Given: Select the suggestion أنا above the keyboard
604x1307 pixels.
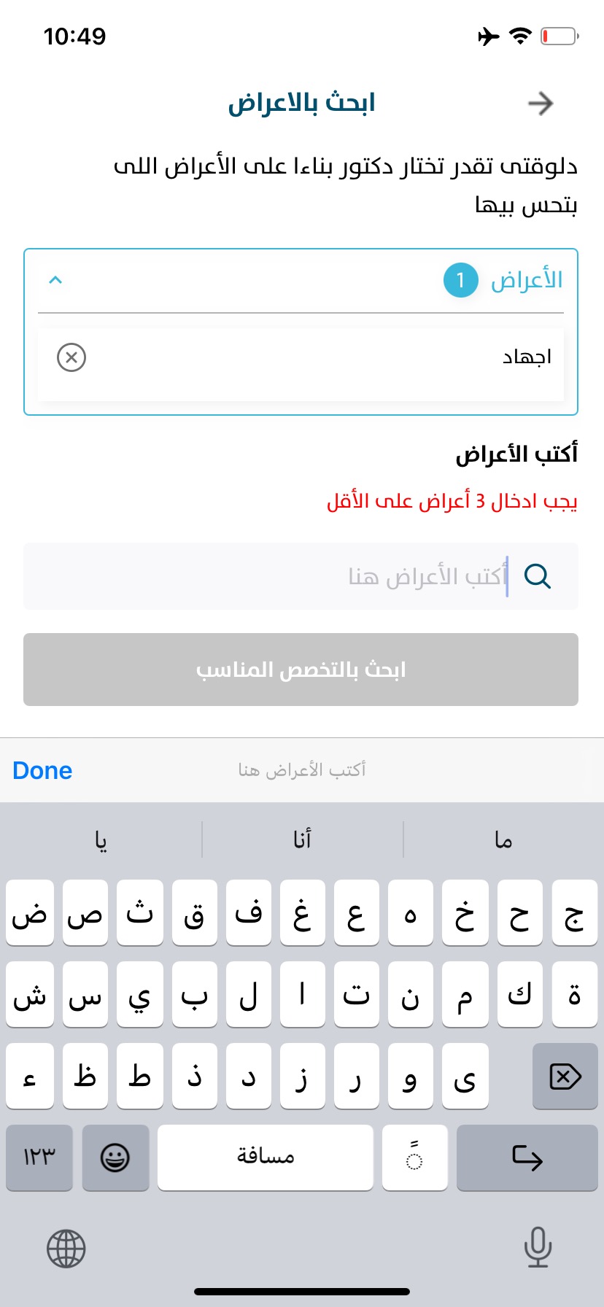Looking at the screenshot, I should (x=301, y=839).
